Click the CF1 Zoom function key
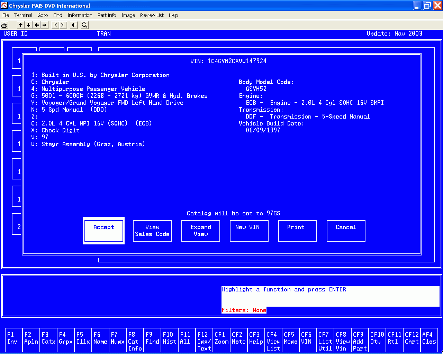 (221, 341)
